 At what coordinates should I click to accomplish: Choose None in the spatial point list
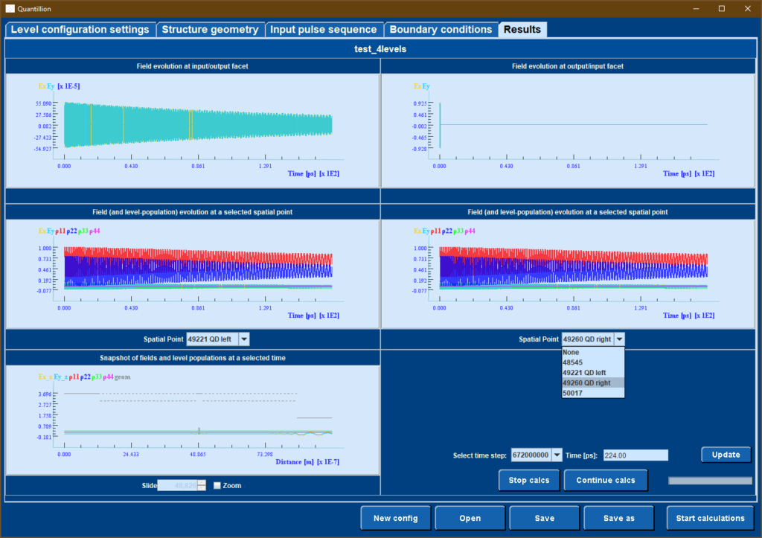[x=593, y=353]
